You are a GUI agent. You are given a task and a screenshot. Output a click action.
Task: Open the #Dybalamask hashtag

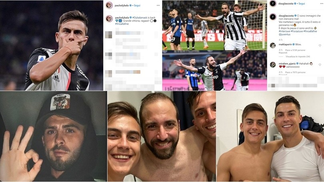140,18
